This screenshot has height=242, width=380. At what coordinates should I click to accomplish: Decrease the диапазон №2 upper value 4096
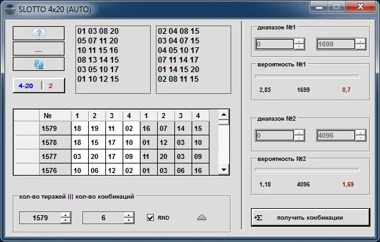(361, 138)
